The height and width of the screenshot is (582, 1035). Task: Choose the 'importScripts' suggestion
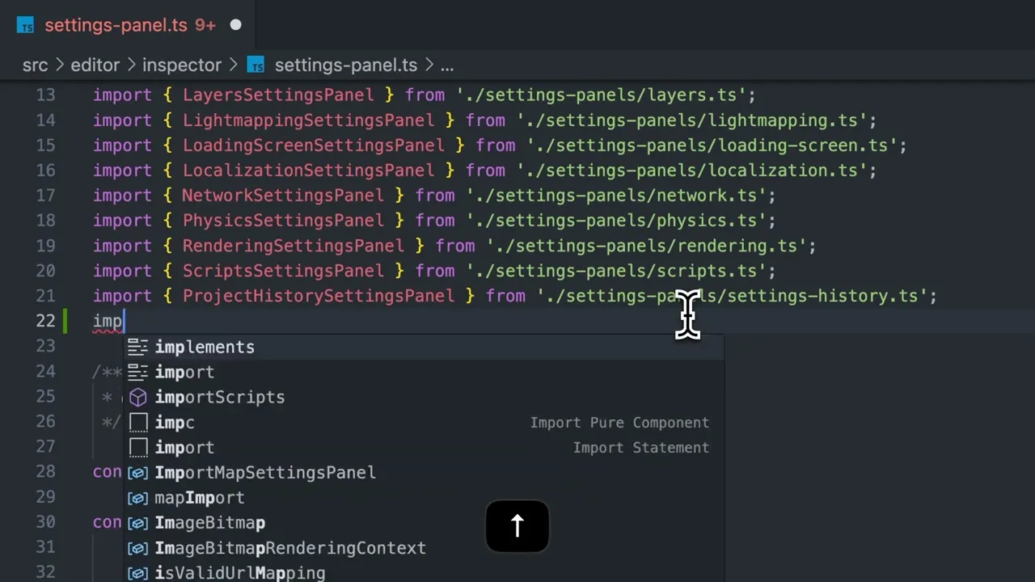pyautogui.click(x=424, y=397)
